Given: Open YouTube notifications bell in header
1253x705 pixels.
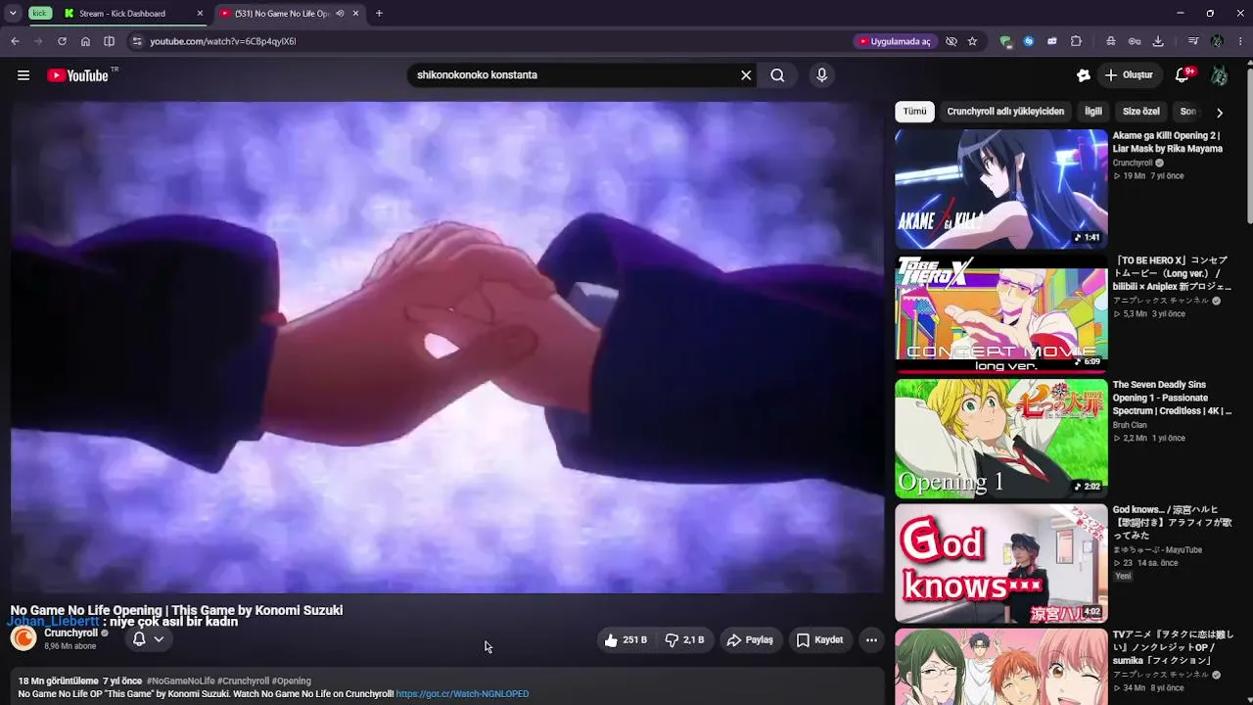Looking at the screenshot, I should [x=1183, y=75].
